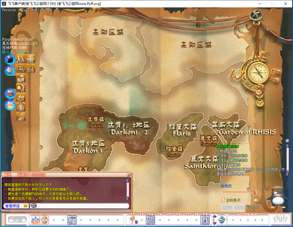The image size is (293, 227).
Task: Close the 聊天 chat window
Action: click(x=128, y=175)
